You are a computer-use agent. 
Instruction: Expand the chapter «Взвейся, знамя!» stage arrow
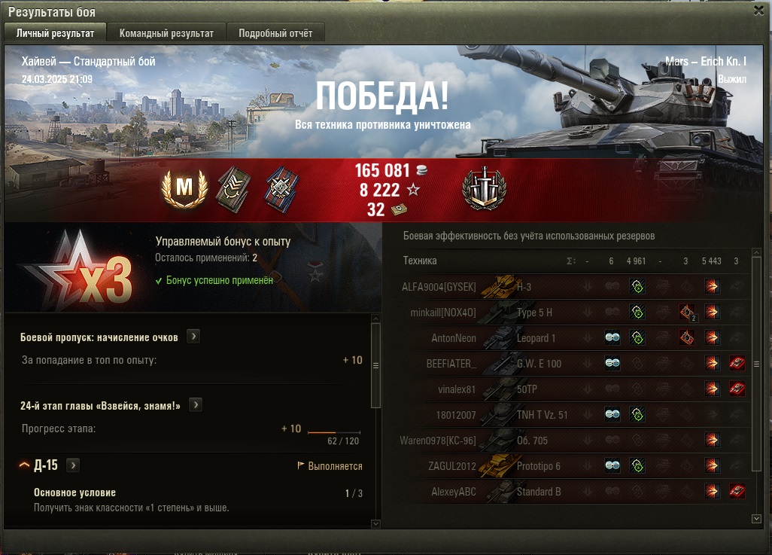point(196,405)
